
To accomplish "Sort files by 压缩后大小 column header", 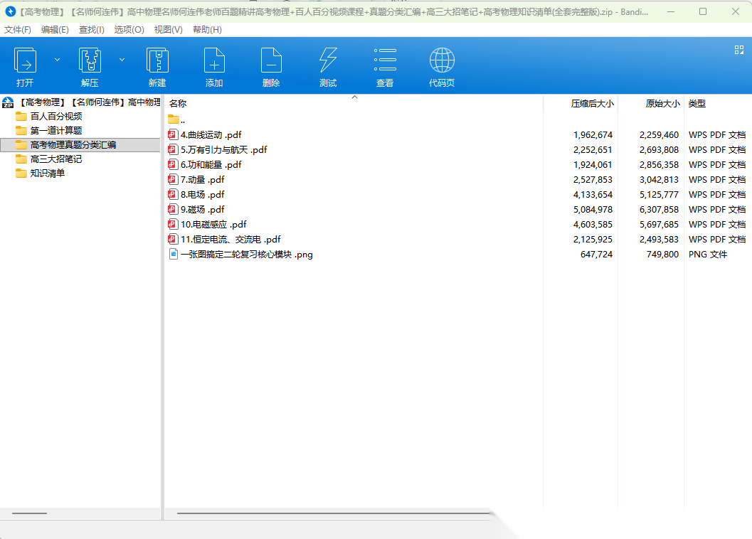I will point(592,103).
